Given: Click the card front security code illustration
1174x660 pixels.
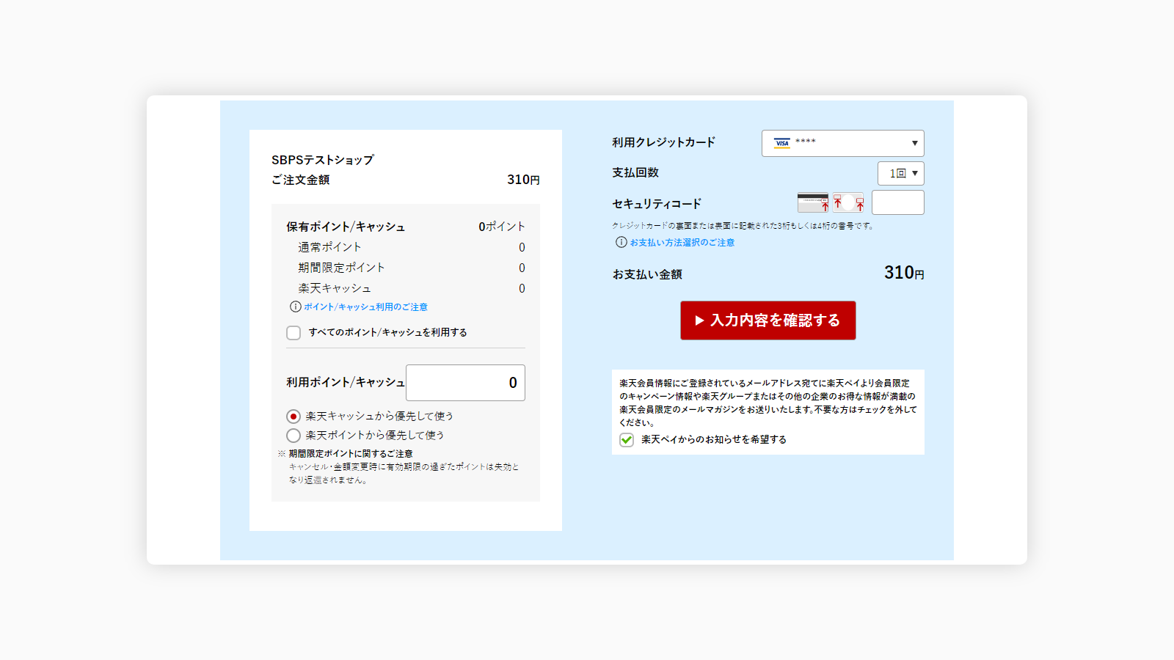Looking at the screenshot, I should (x=848, y=202).
